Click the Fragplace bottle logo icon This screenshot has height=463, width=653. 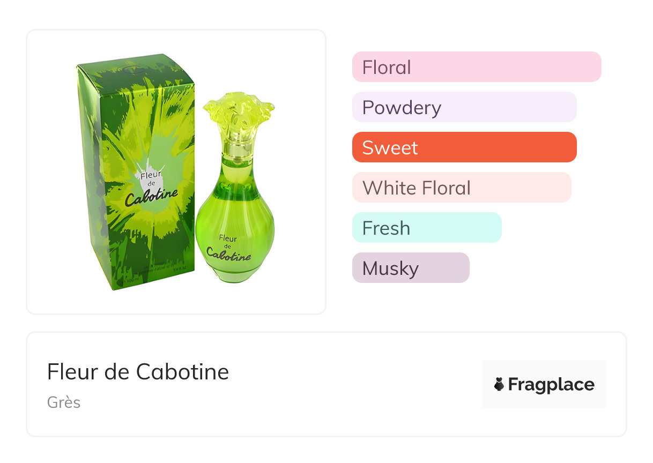pos(499,384)
